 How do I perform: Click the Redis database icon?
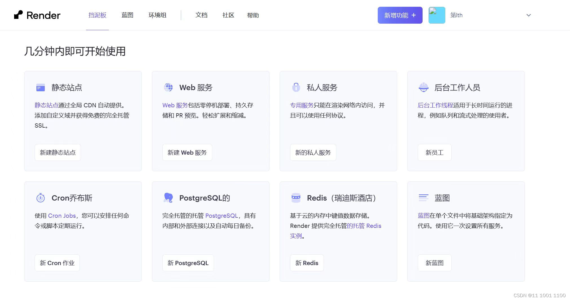click(x=296, y=198)
